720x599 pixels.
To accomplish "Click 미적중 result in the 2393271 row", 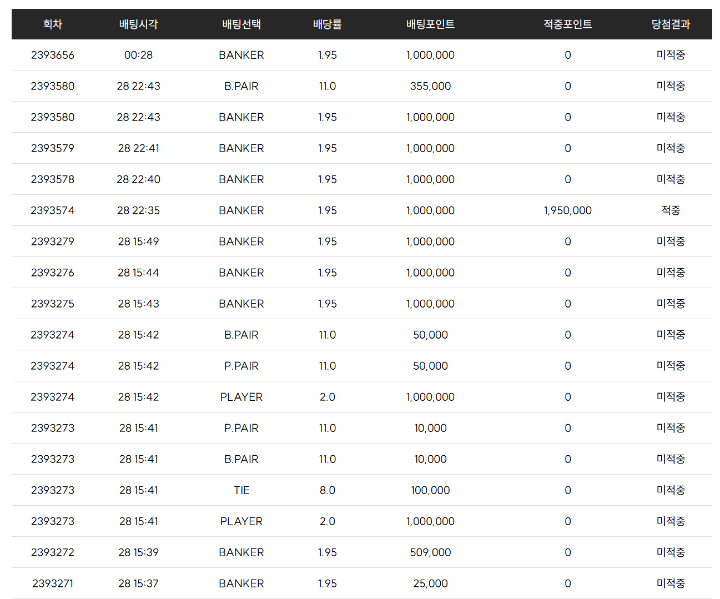I will tap(671, 583).
